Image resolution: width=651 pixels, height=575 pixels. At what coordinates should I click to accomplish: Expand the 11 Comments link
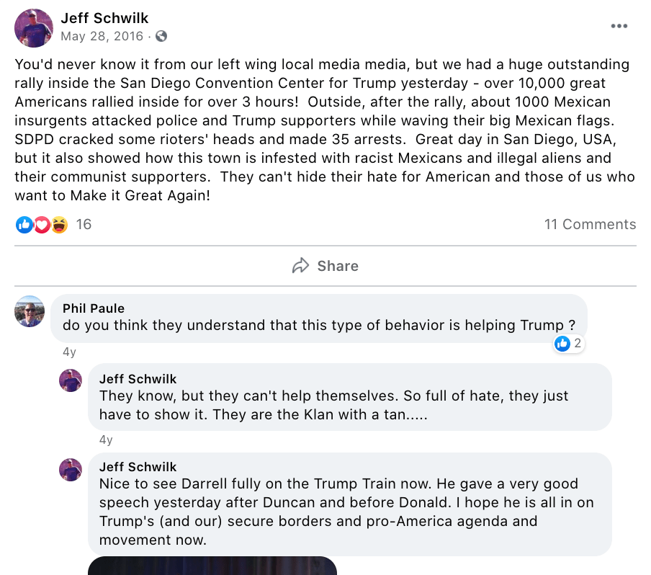click(x=590, y=224)
